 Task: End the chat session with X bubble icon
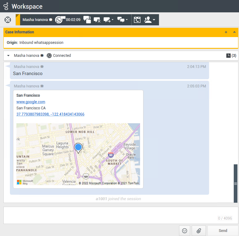pyautogui.click(x=97, y=20)
